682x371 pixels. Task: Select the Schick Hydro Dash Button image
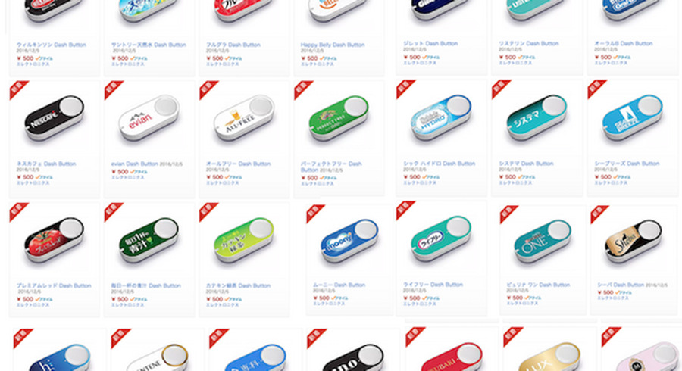(x=441, y=117)
